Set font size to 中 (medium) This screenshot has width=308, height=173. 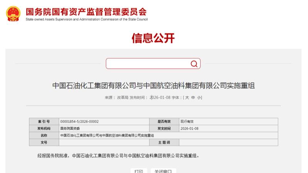point(193,98)
